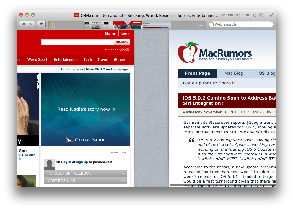Click the Audio updates link
293x210 pixels.
pyautogui.click(x=71, y=69)
